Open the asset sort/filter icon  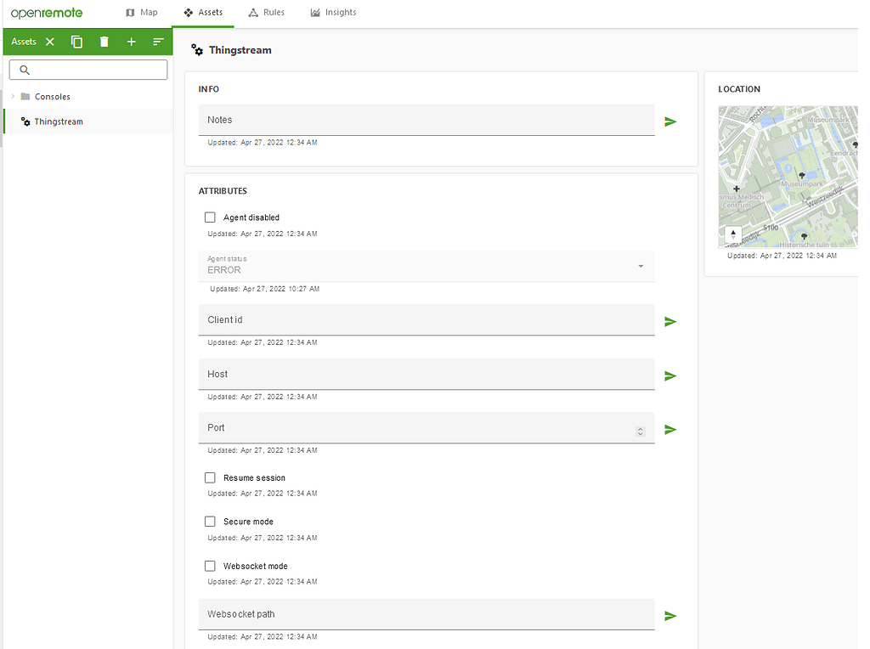click(x=158, y=42)
